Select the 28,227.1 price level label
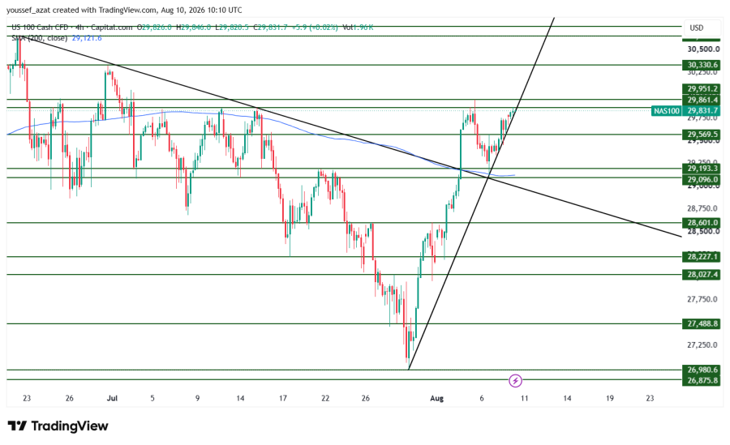Image resolution: width=730 pixels, height=445 pixels. [702, 256]
